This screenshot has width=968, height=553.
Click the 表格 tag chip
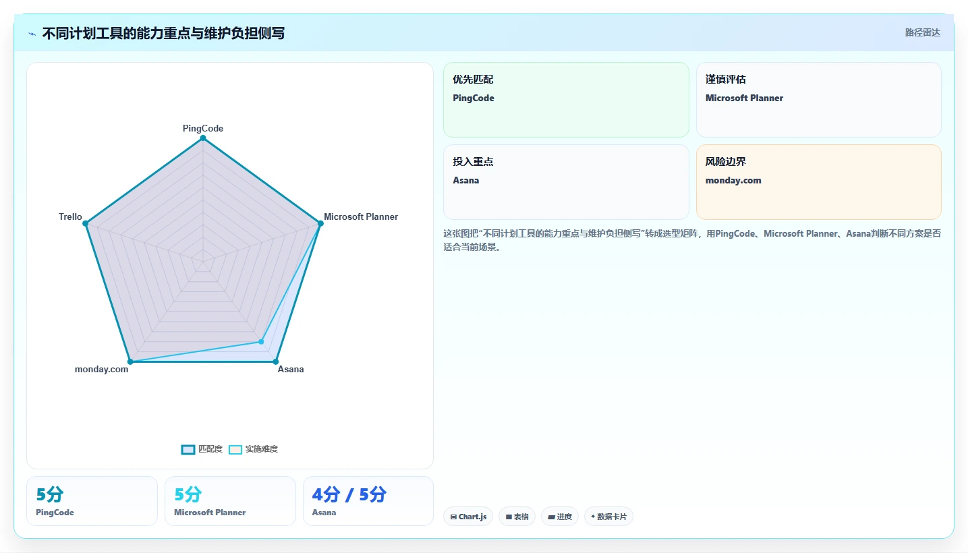[517, 517]
